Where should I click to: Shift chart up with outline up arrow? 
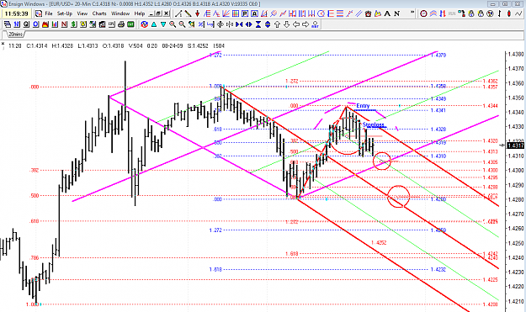(x=277, y=24)
